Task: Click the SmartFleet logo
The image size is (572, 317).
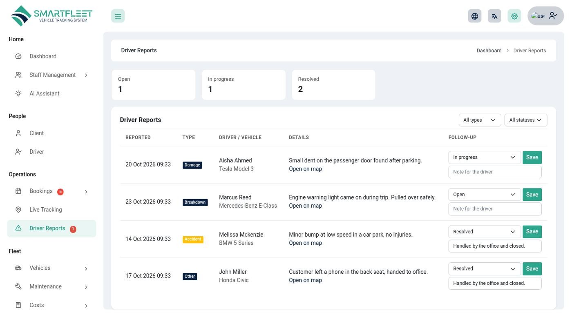Action: click(51, 16)
